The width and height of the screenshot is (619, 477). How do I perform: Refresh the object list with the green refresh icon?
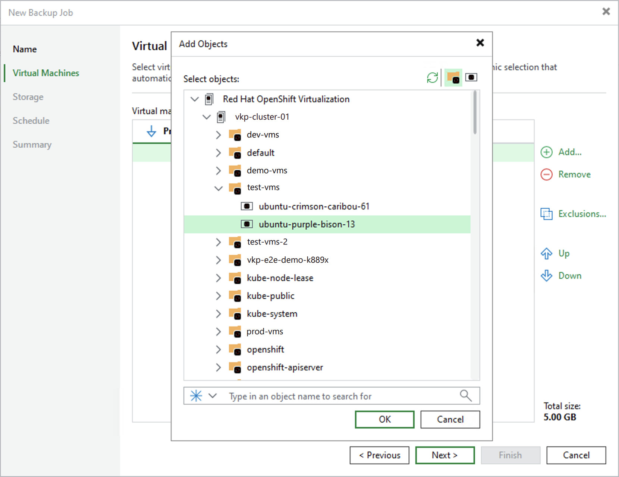tap(432, 78)
